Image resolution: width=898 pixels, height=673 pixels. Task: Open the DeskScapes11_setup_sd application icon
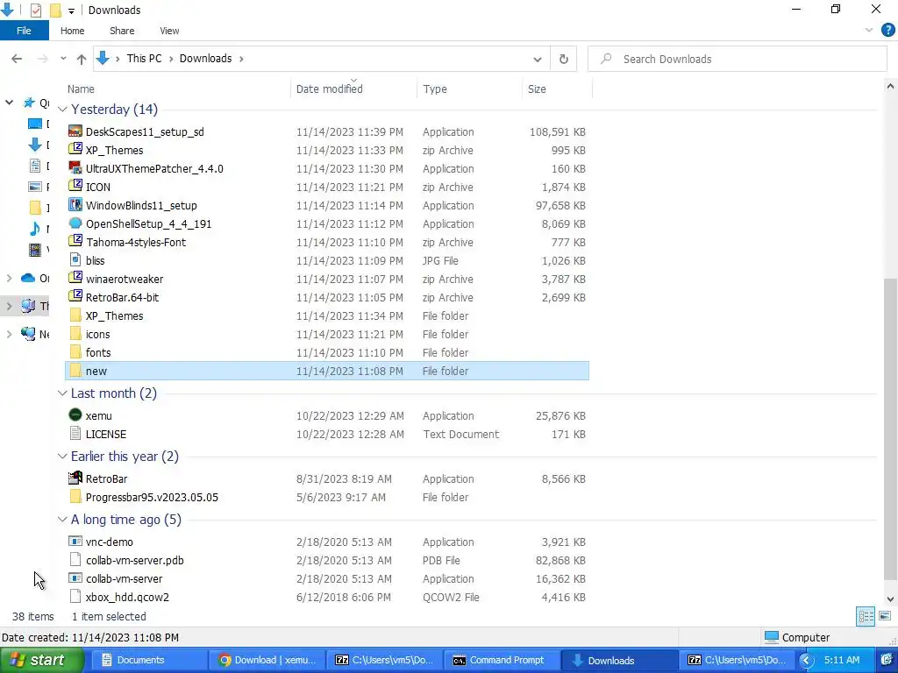click(75, 131)
